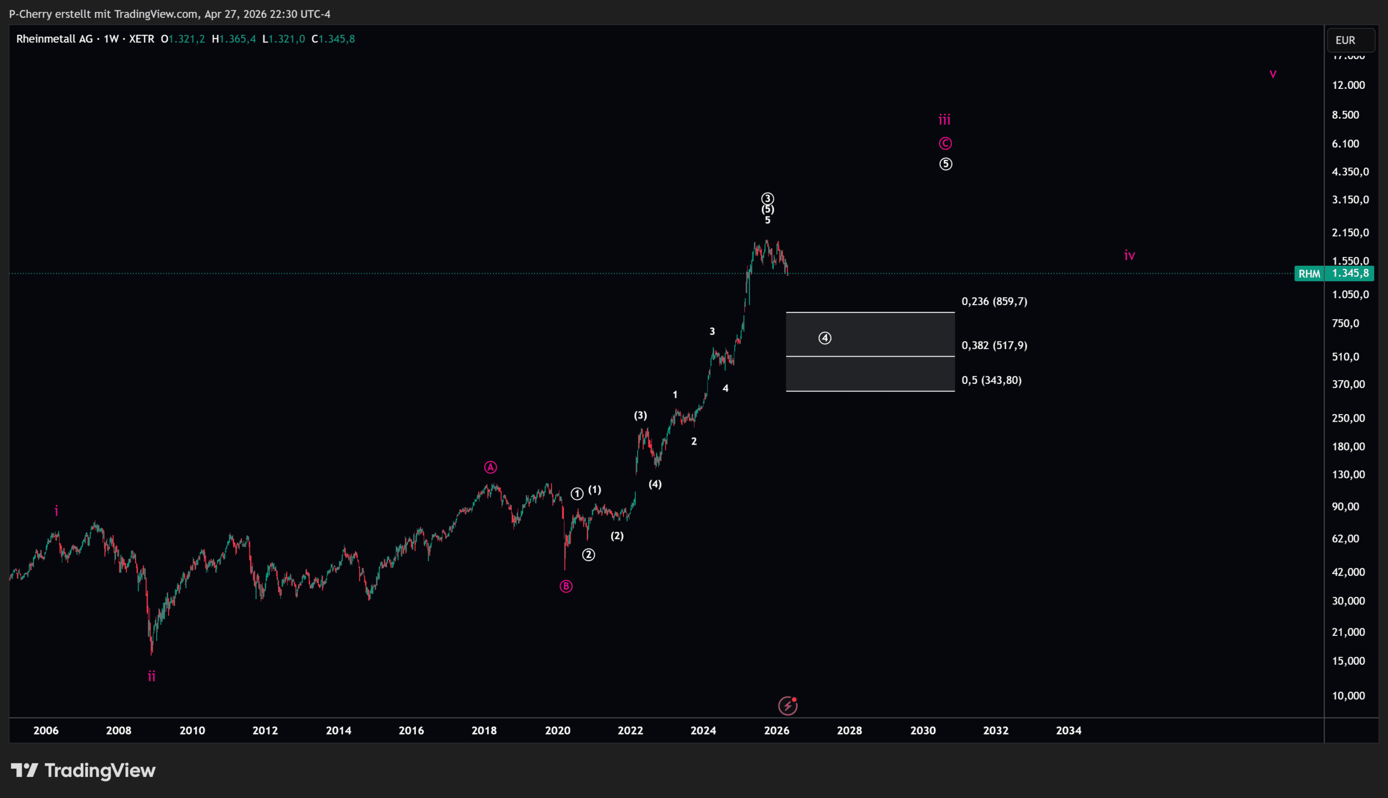Click the Rheinmetall AG symbol title
1388x798 pixels.
tap(54, 39)
